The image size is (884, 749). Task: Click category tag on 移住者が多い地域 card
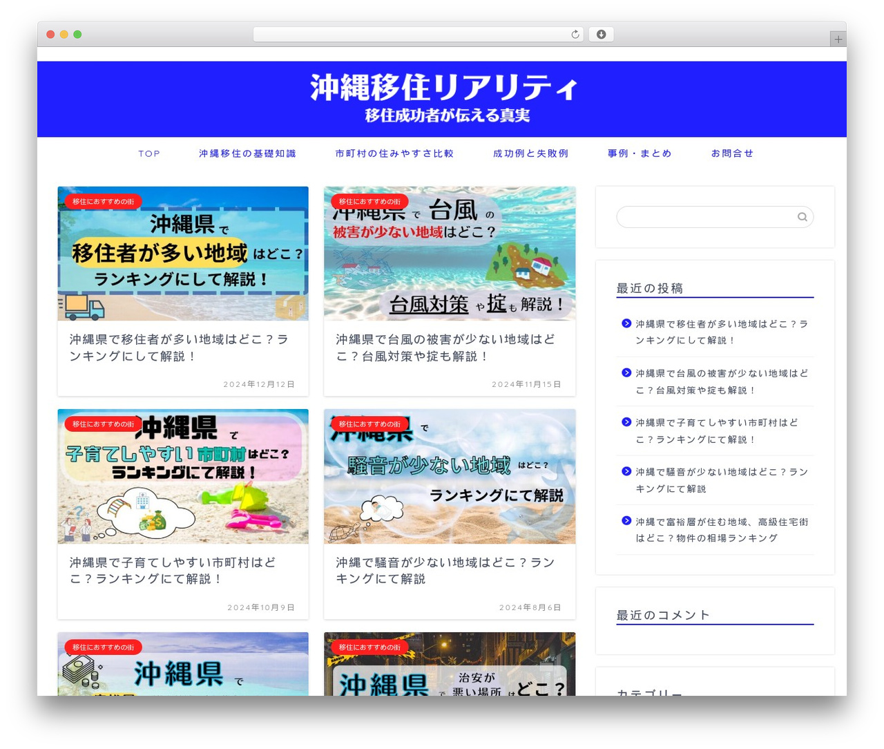(x=104, y=202)
